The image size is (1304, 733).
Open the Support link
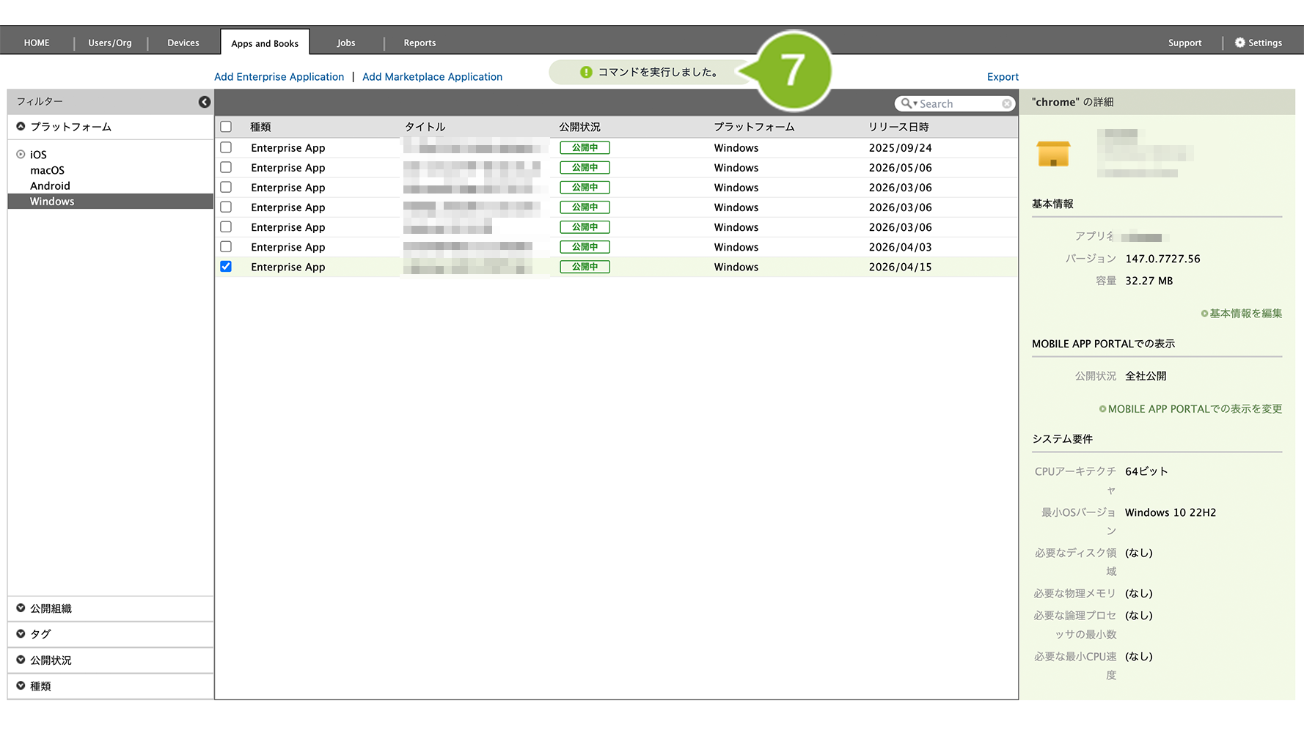tap(1184, 43)
